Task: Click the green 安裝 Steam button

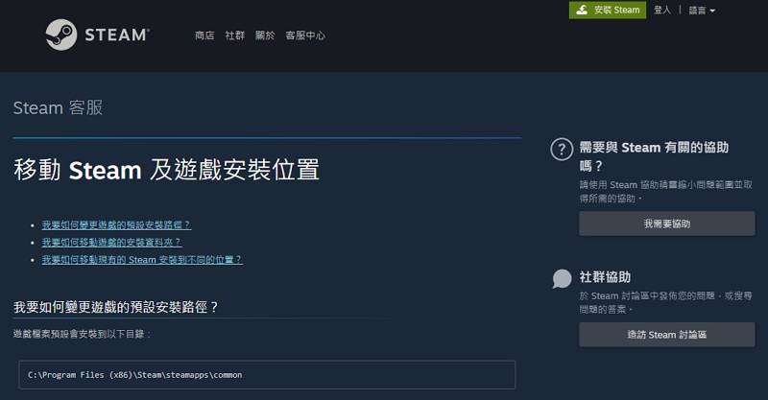Action: point(608,10)
